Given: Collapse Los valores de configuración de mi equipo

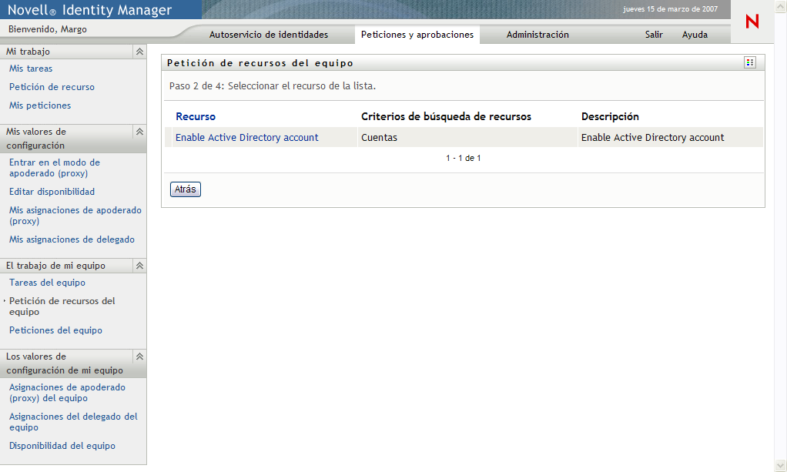Looking at the screenshot, I should click(x=139, y=357).
